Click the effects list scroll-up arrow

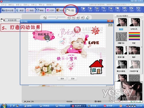(142, 19)
